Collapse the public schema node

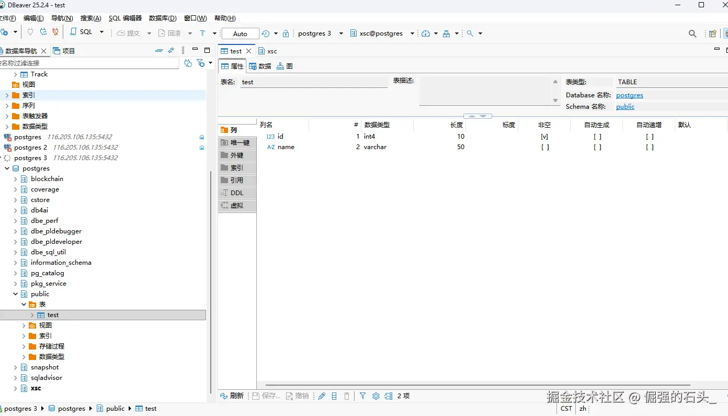tap(16, 294)
